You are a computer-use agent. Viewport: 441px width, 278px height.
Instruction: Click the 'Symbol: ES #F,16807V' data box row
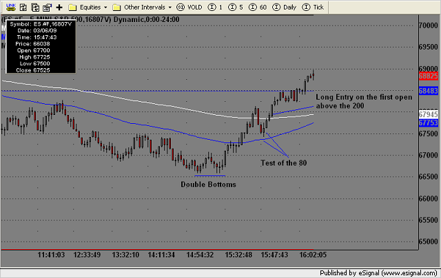tap(41, 24)
